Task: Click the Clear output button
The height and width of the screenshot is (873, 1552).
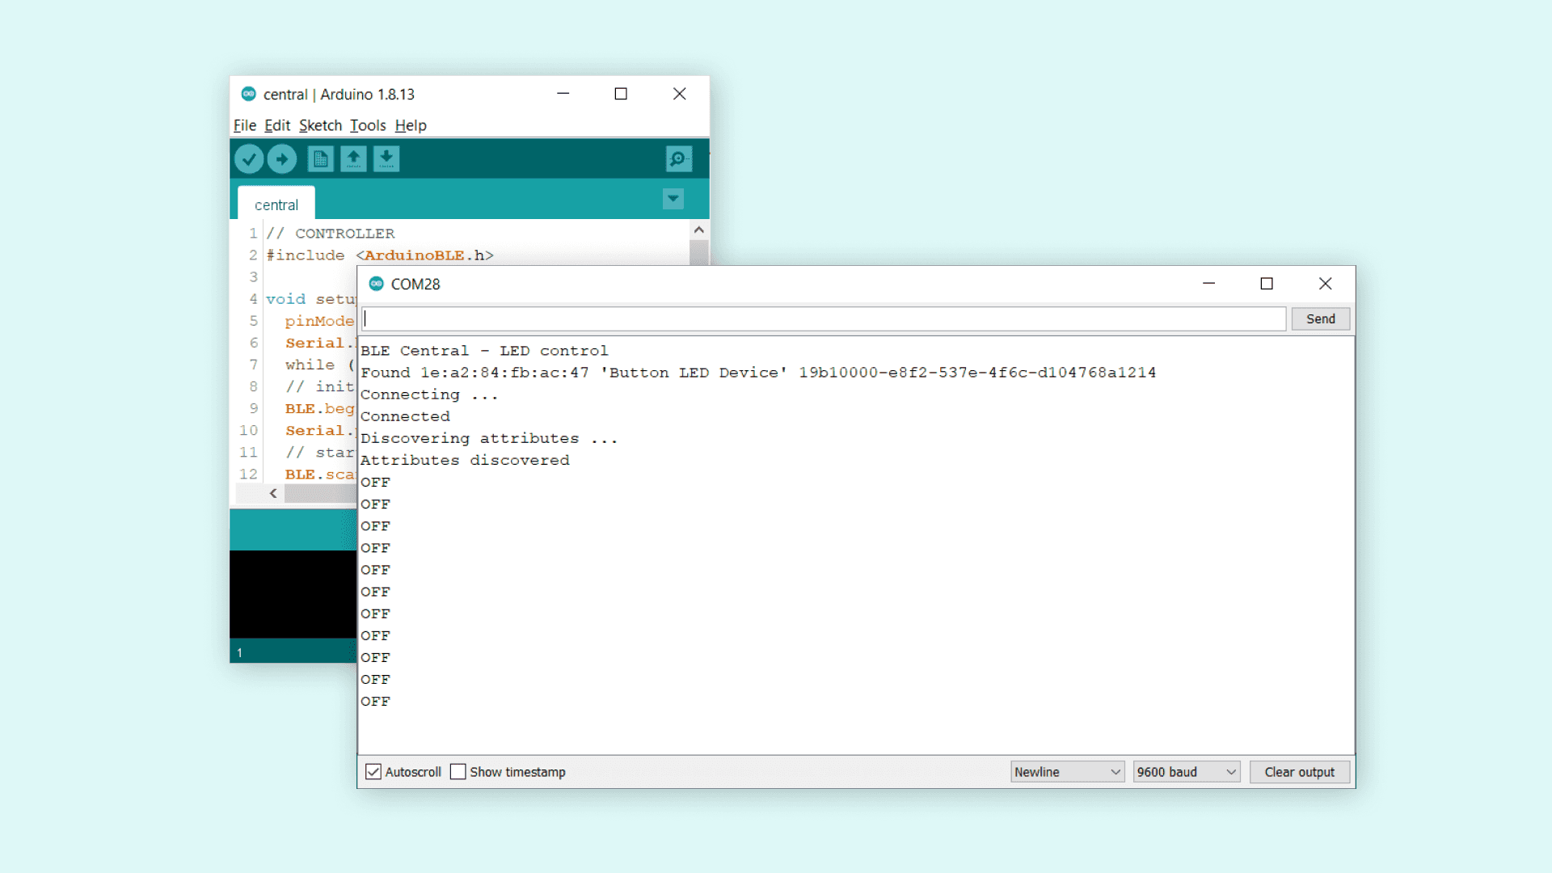Action: (x=1299, y=772)
